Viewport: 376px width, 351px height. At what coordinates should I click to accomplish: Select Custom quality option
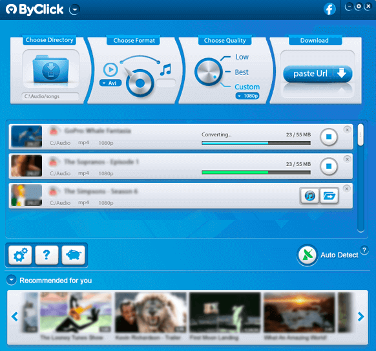[247, 87]
